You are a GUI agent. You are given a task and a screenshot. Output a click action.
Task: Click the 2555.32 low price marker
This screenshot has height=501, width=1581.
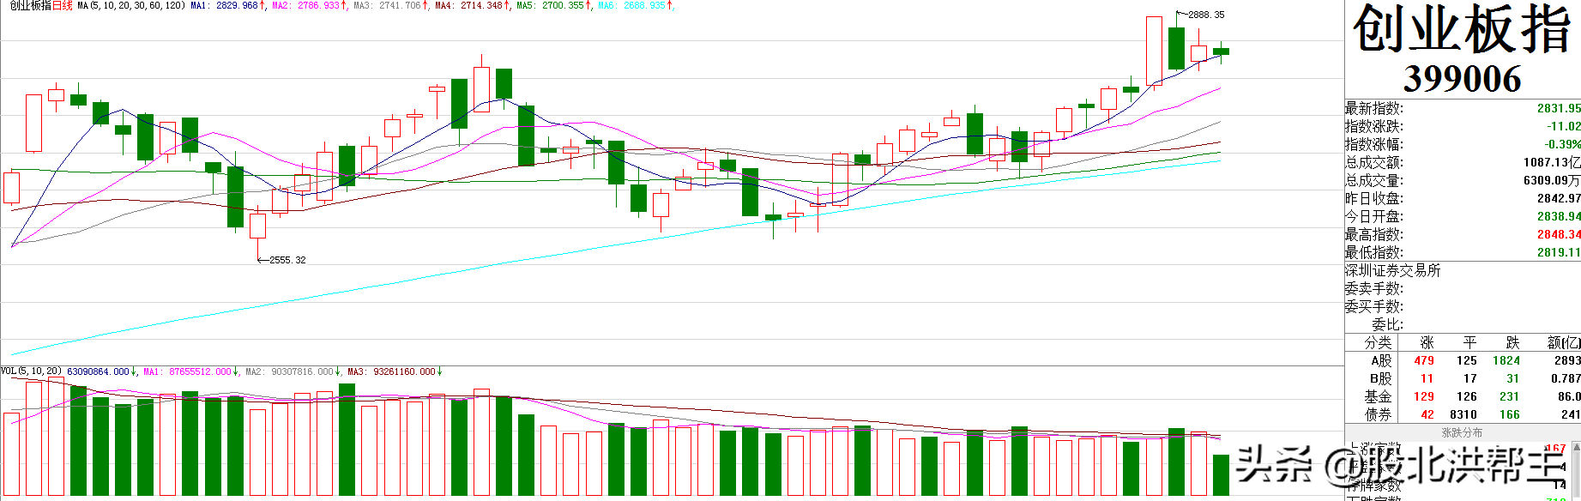pos(287,260)
